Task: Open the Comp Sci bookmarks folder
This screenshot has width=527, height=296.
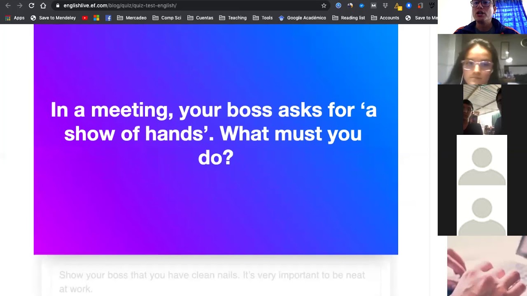Action: (x=167, y=18)
